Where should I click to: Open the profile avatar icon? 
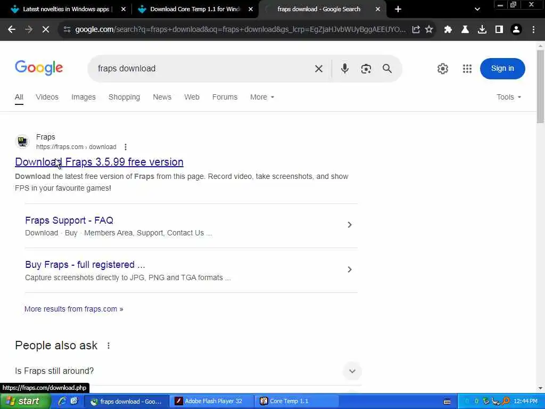click(516, 30)
